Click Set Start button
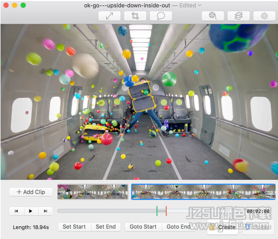The height and width of the screenshot is (239, 278). pos(74,227)
